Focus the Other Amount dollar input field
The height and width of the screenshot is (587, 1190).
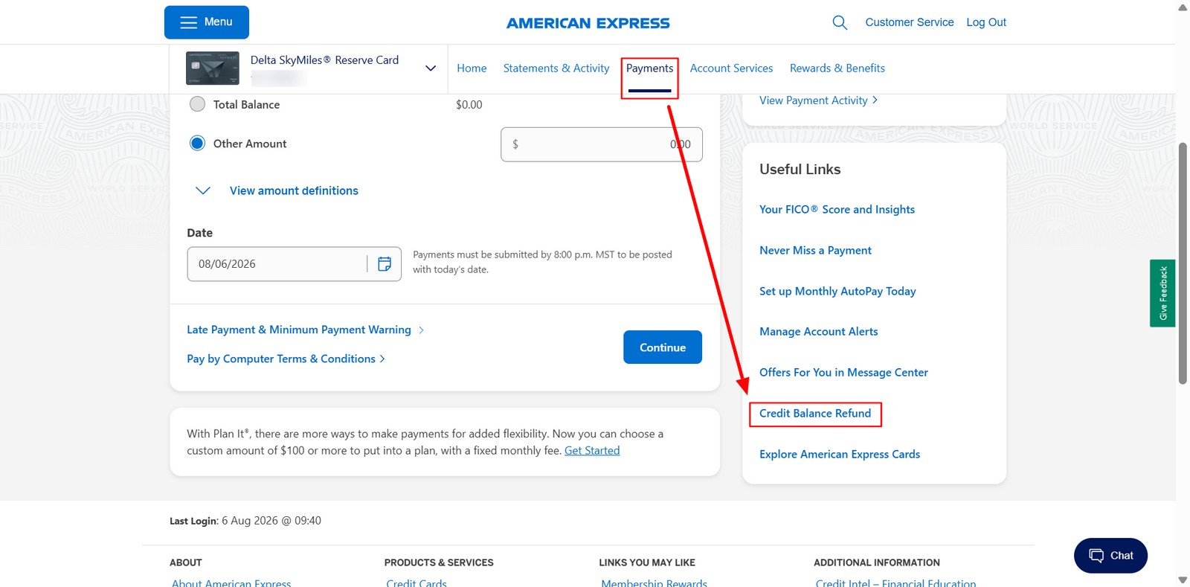[602, 144]
